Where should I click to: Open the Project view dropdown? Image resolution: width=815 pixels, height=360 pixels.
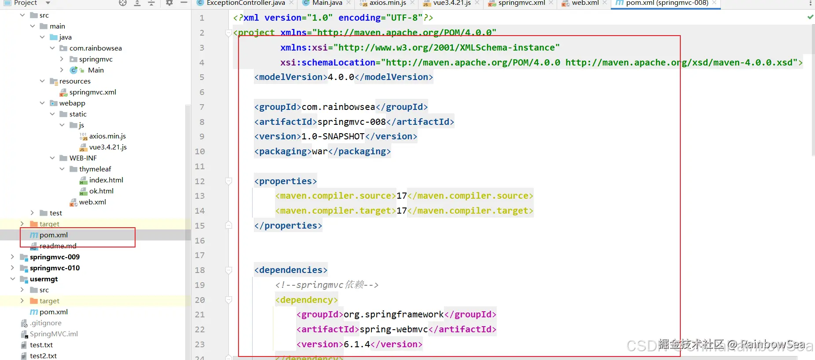(48, 3)
